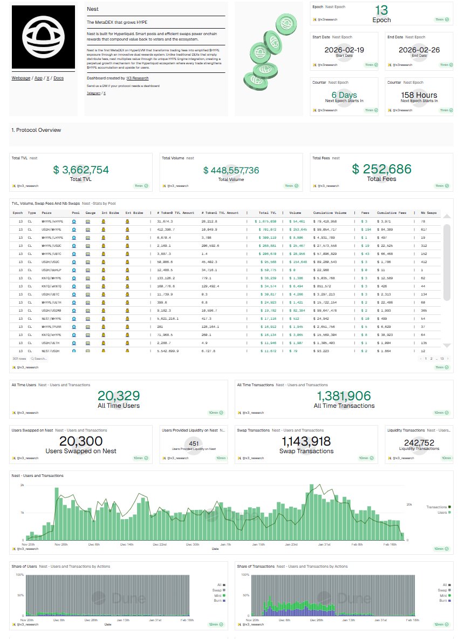Open the Gauge icon for USDH/UBTC row
The height and width of the screenshot is (639, 458).
coord(87,294)
